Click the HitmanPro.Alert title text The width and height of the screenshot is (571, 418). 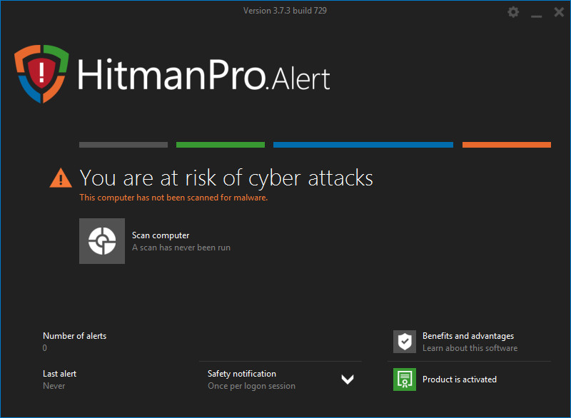click(x=203, y=75)
